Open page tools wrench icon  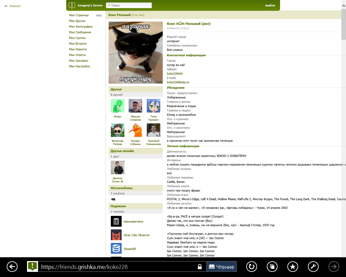point(313,267)
